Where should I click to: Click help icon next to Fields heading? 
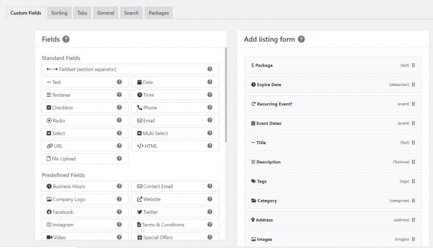pos(66,40)
